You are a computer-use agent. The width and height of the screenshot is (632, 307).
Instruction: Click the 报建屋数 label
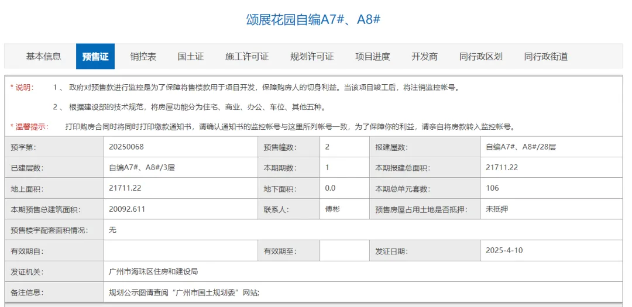coord(391,147)
